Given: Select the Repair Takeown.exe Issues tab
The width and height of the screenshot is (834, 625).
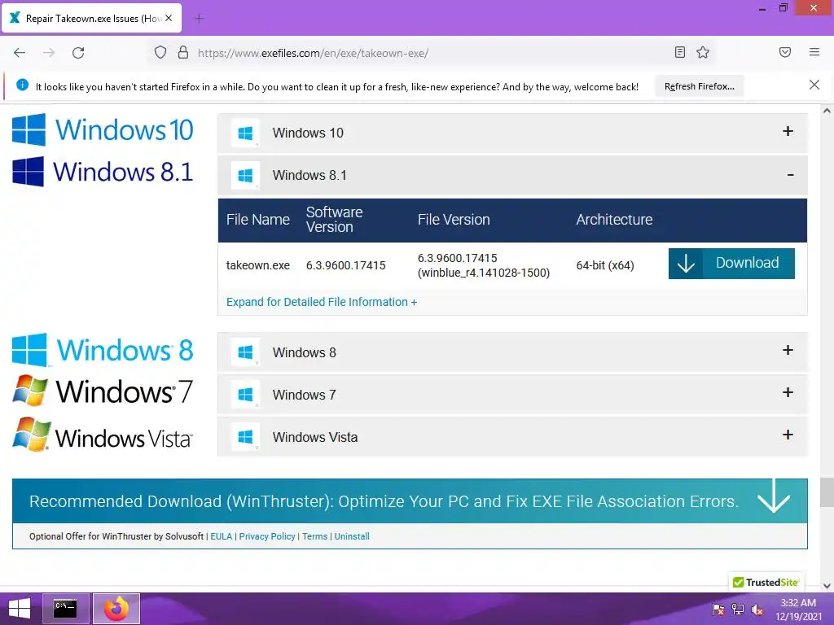Looking at the screenshot, I should pyautogui.click(x=91, y=18).
